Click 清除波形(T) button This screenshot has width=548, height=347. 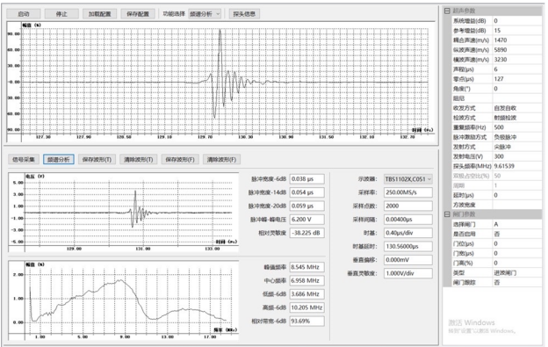point(139,160)
